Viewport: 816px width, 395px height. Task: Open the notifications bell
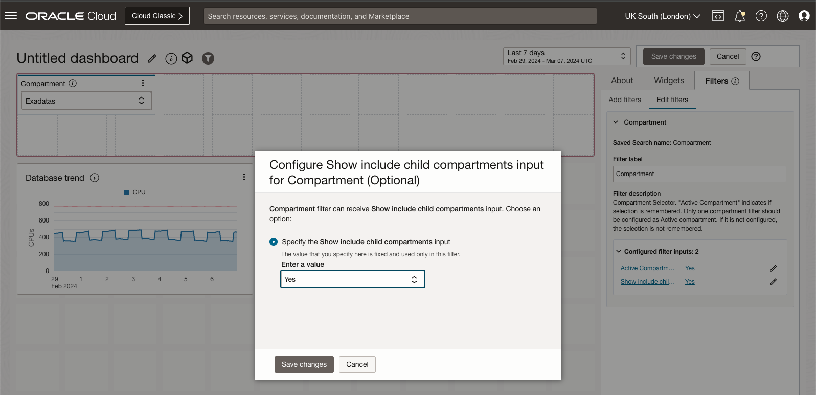pos(739,16)
